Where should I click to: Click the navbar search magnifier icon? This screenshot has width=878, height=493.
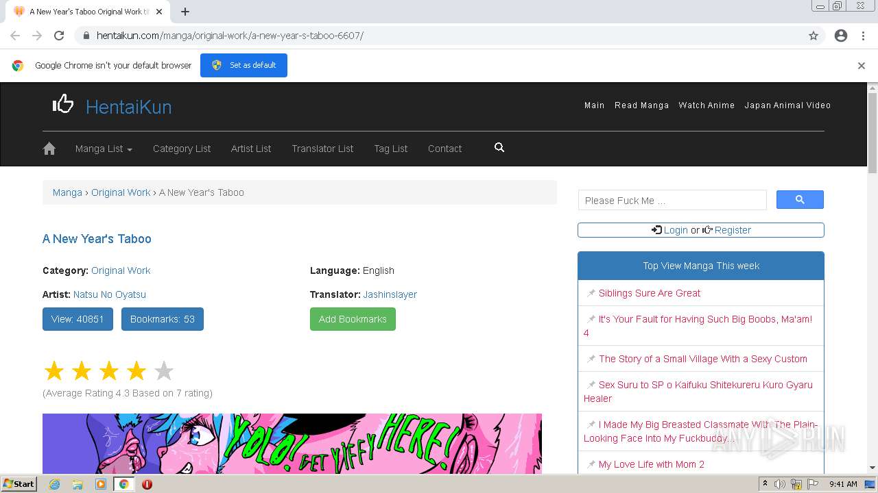(499, 147)
